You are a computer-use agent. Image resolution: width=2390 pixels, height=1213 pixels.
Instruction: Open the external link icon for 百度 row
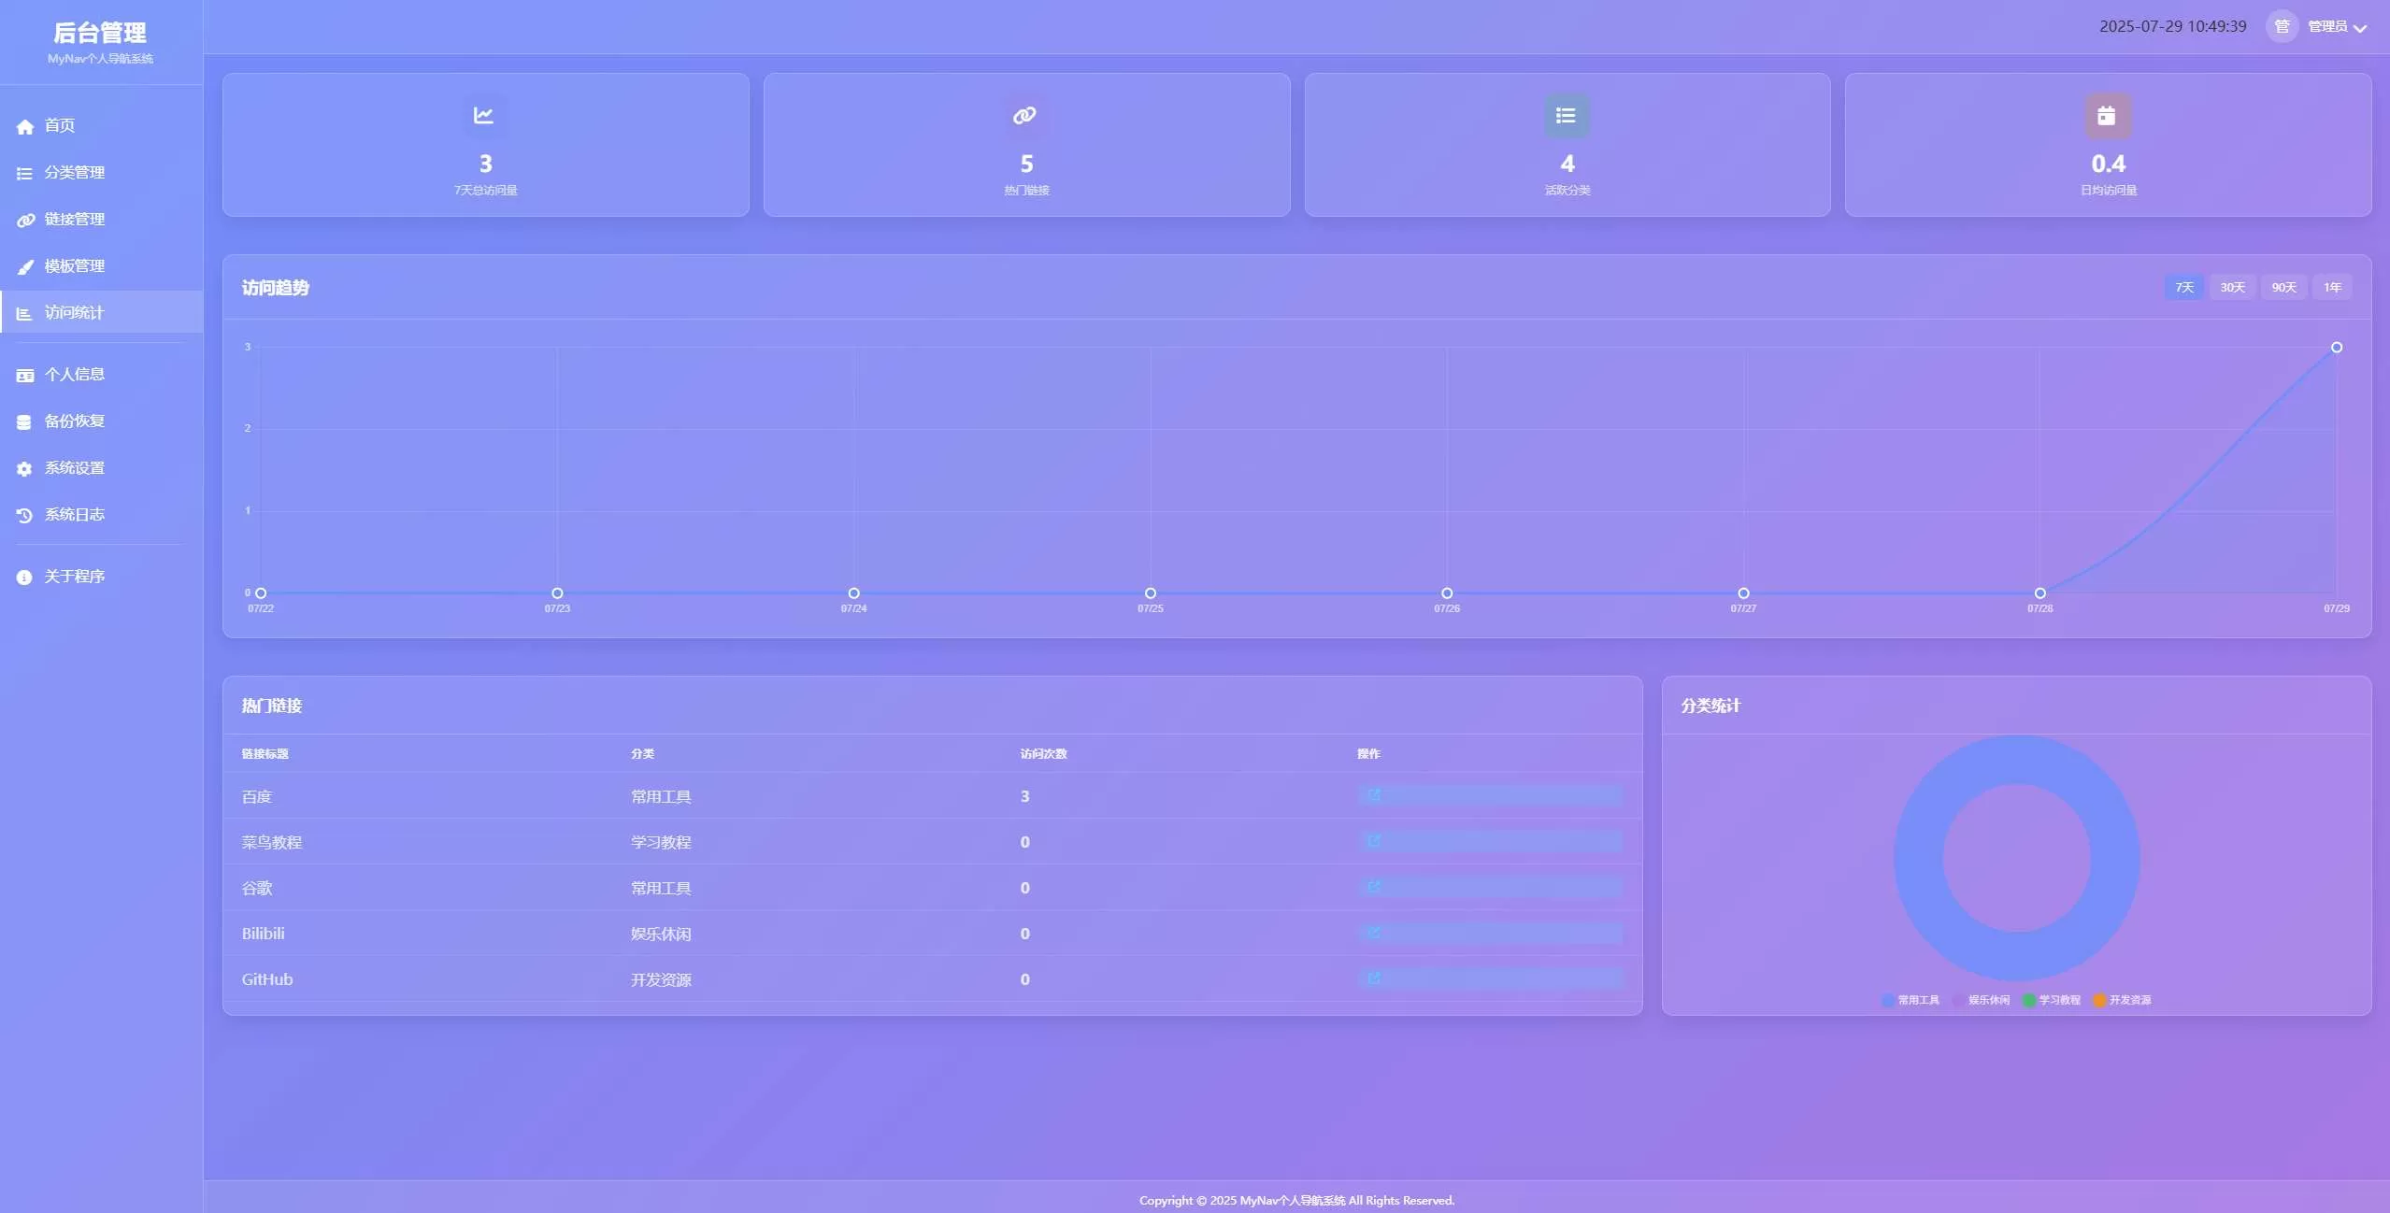[x=1373, y=795]
